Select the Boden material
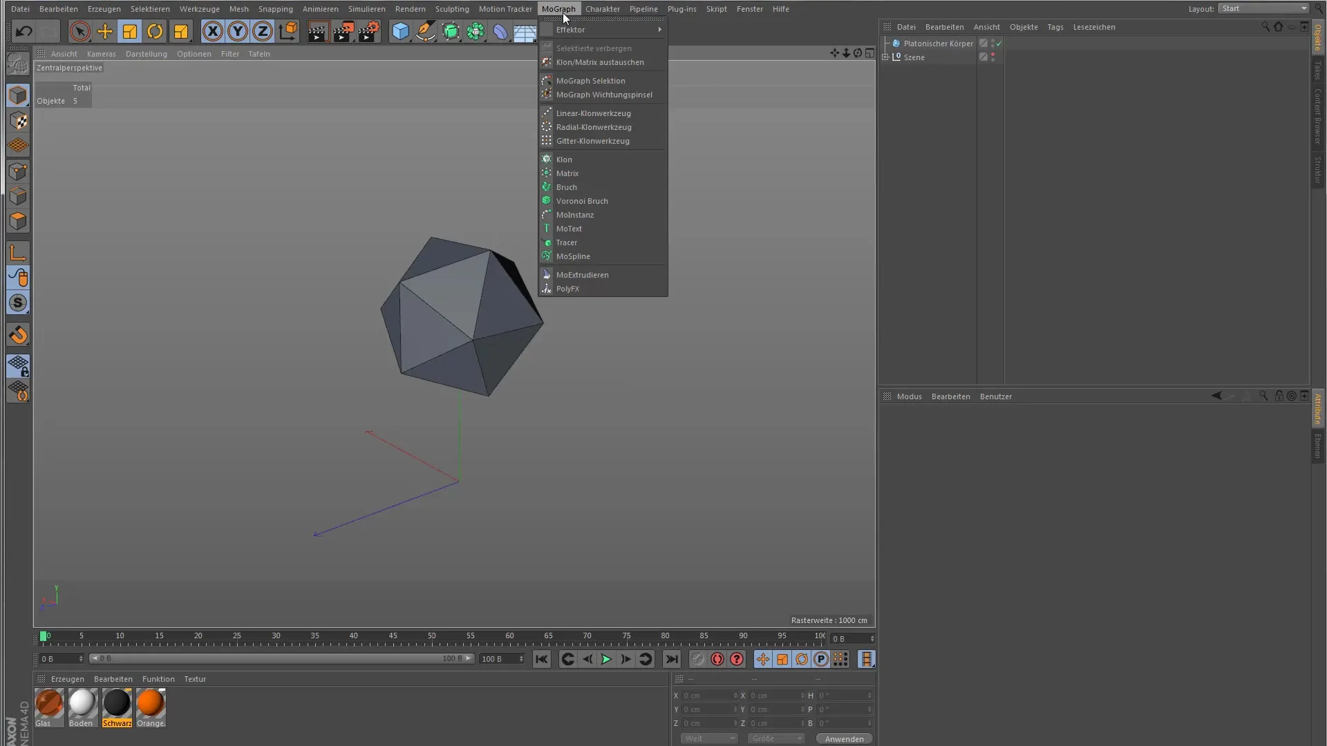 click(x=83, y=707)
